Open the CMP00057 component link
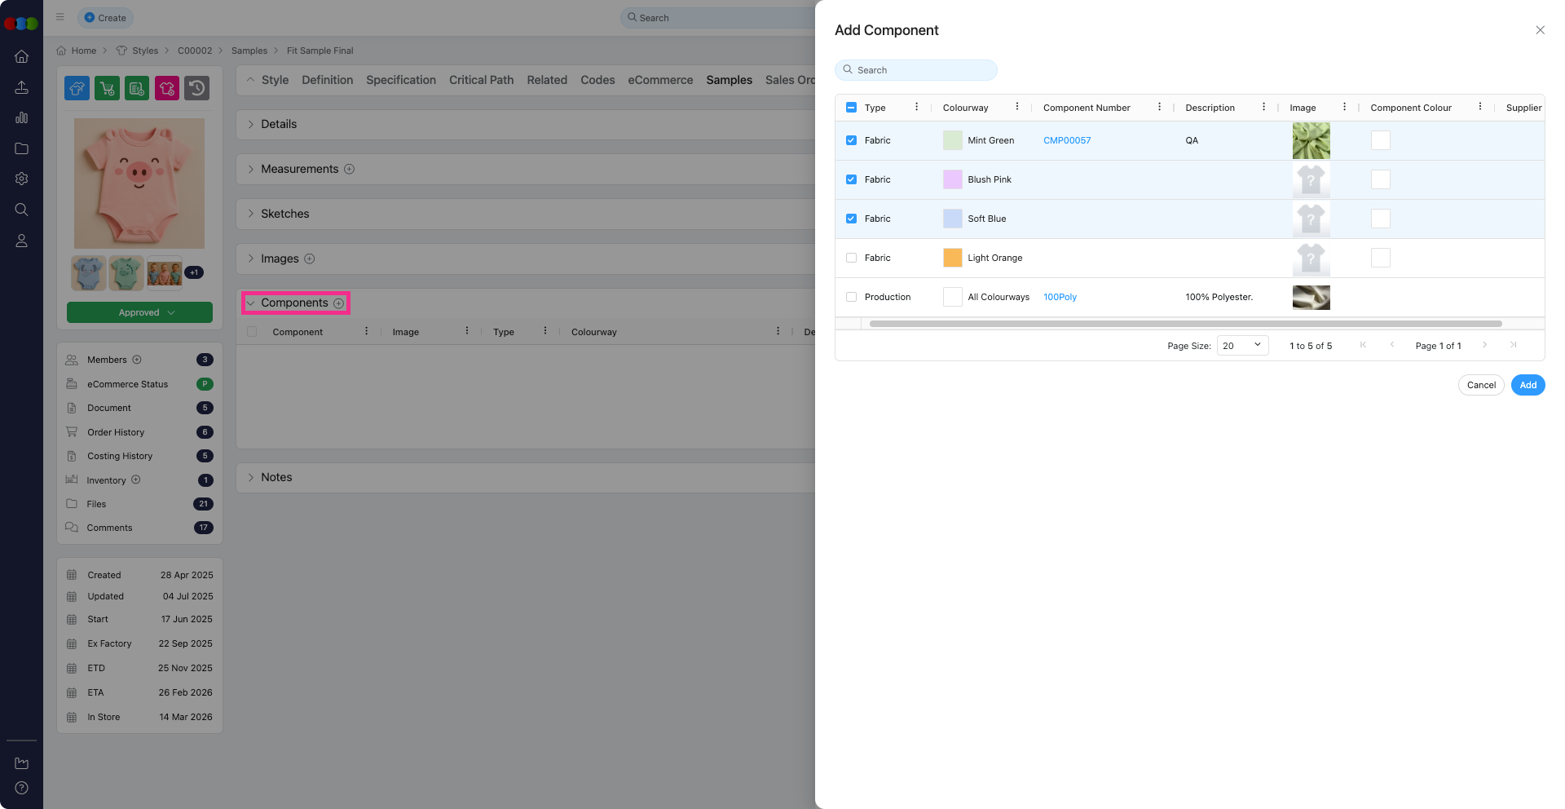Image resolution: width=1565 pixels, height=809 pixels. [1066, 140]
